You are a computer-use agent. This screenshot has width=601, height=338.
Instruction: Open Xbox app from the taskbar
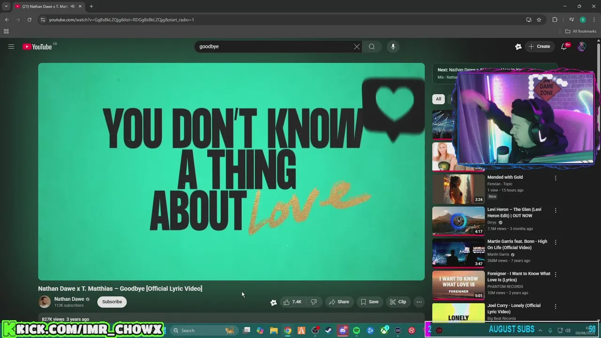point(384,330)
